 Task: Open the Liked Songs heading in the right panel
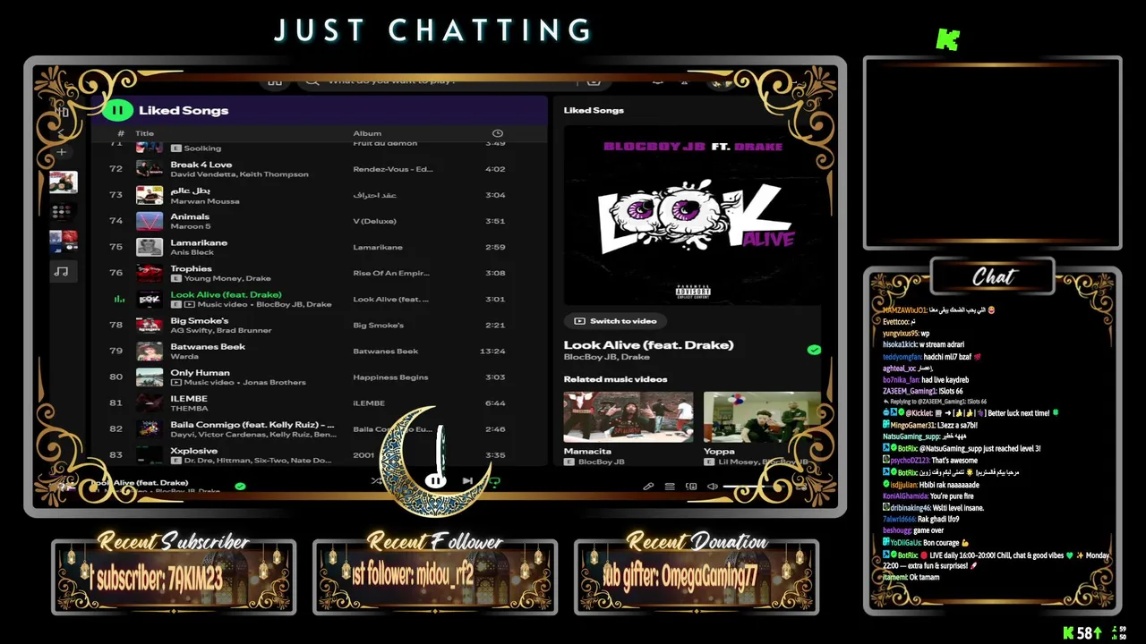pos(594,110)
